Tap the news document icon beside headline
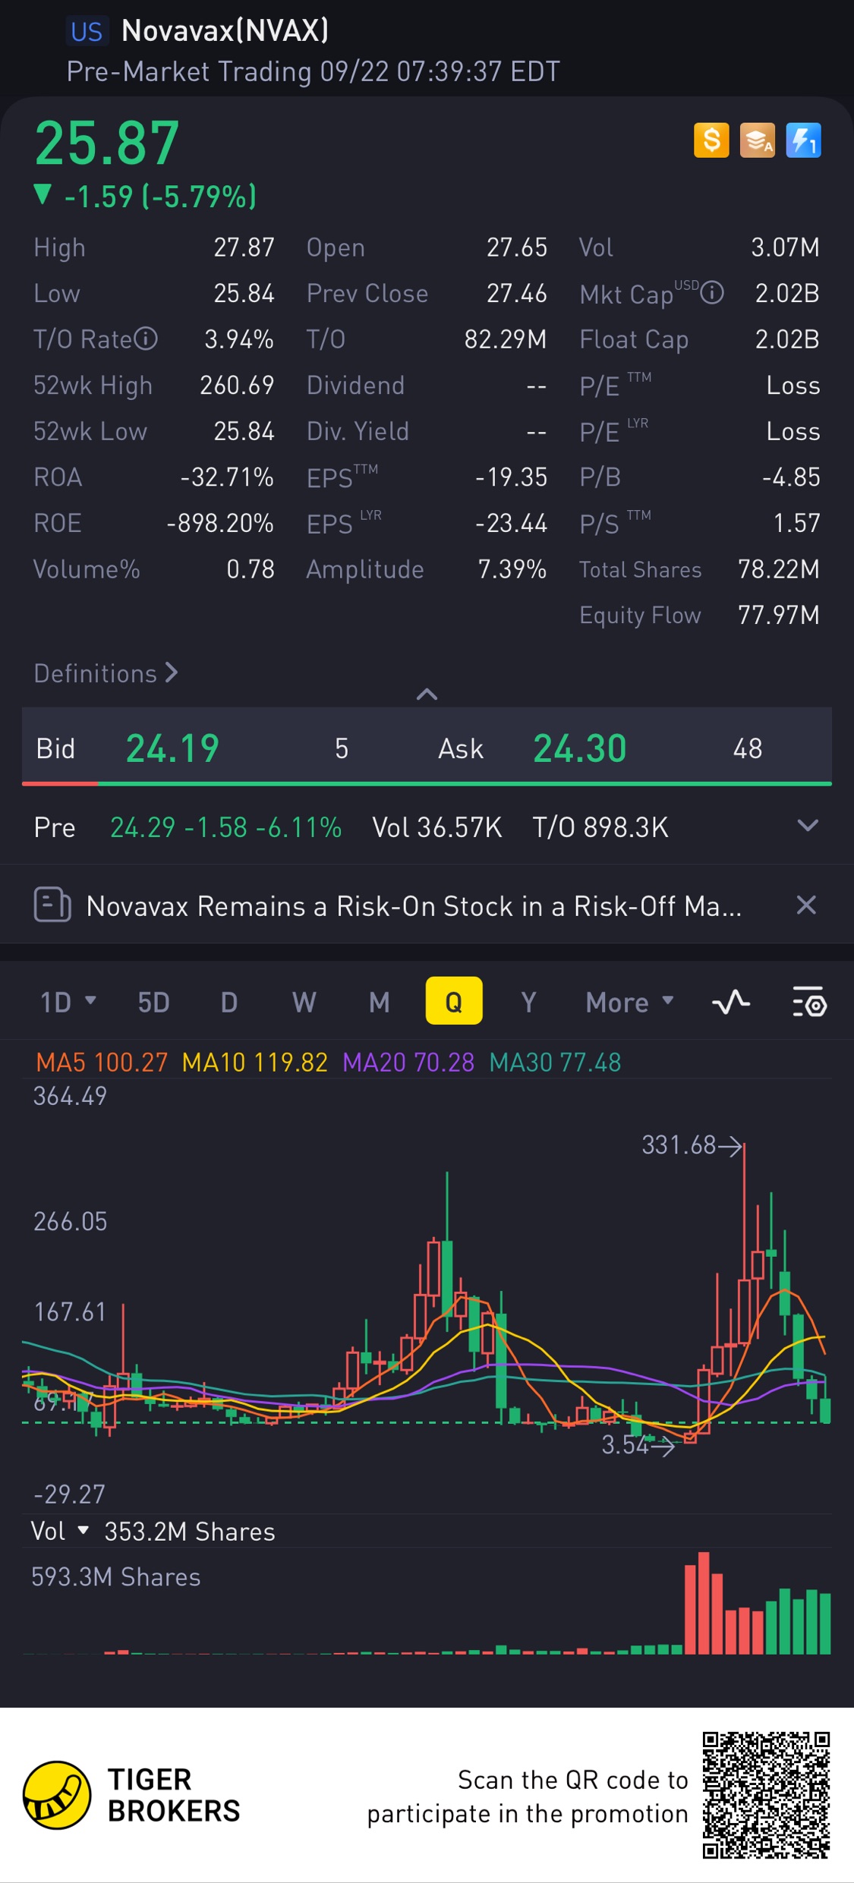Screen dimensions: 854x1883 (x=52, y=905)
